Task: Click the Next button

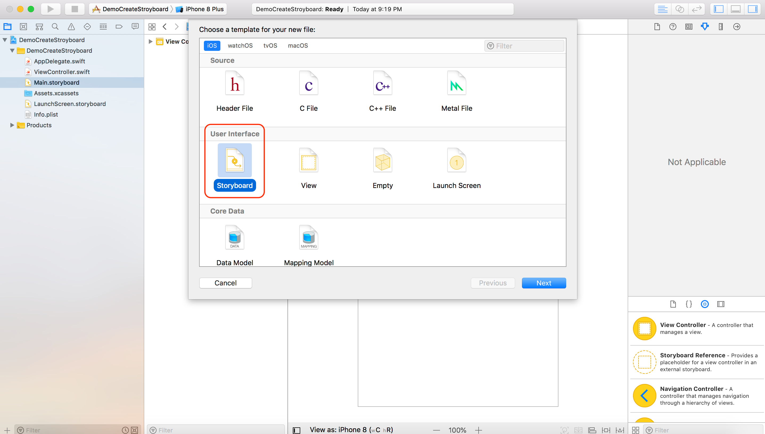Action: pyautogui.click(x=544, y=283)
